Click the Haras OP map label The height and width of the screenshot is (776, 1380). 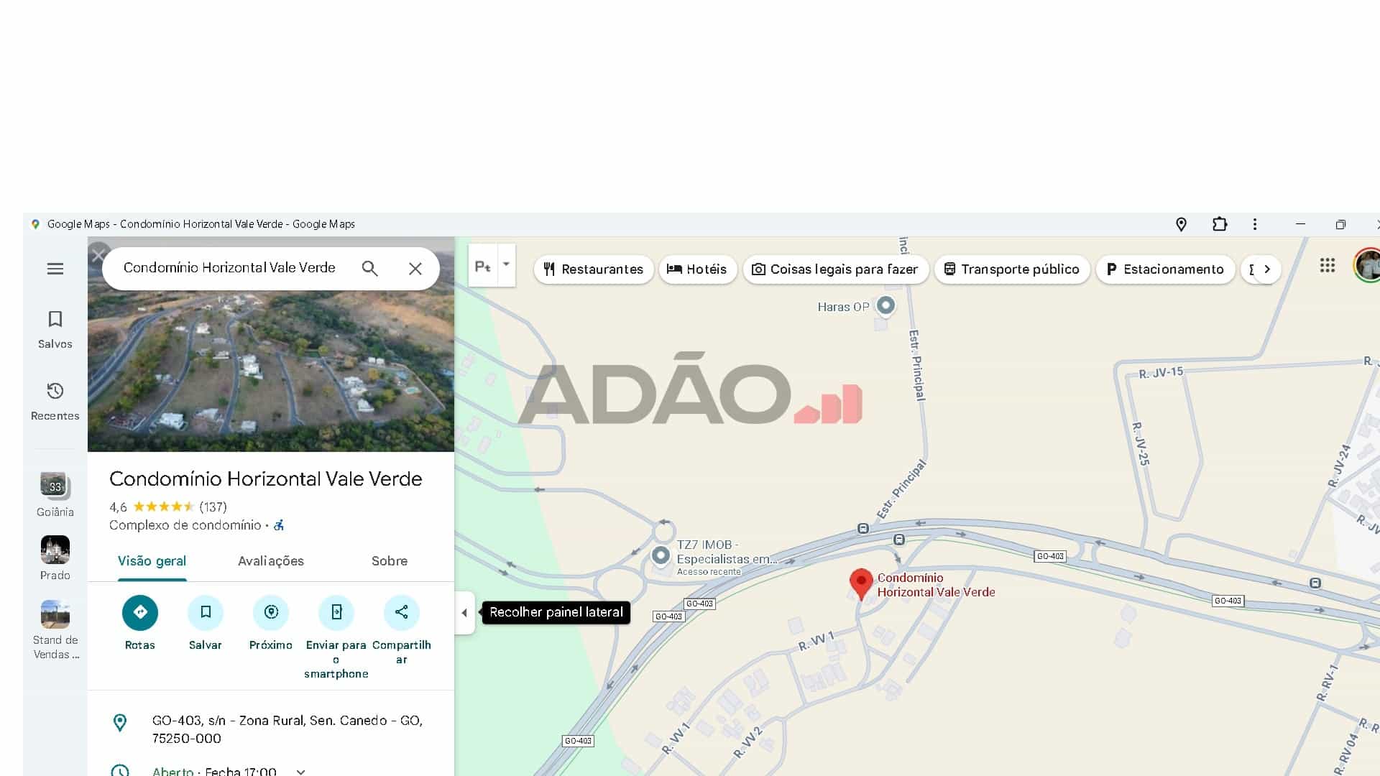pyautogui.click(x=843, y=307)
